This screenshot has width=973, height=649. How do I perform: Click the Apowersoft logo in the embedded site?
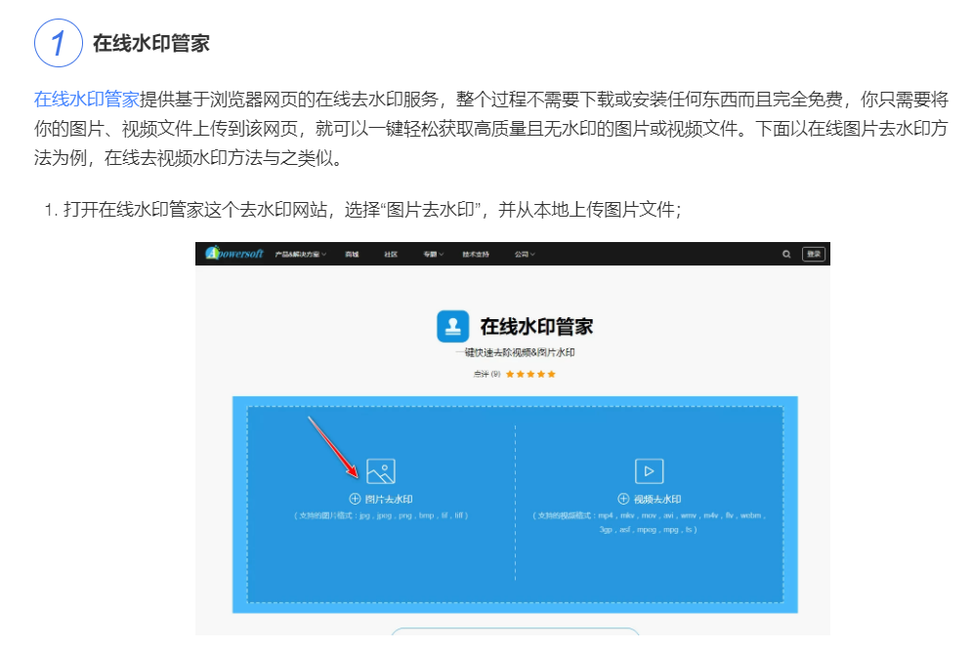pyautogui.click(x=234, y=254)
